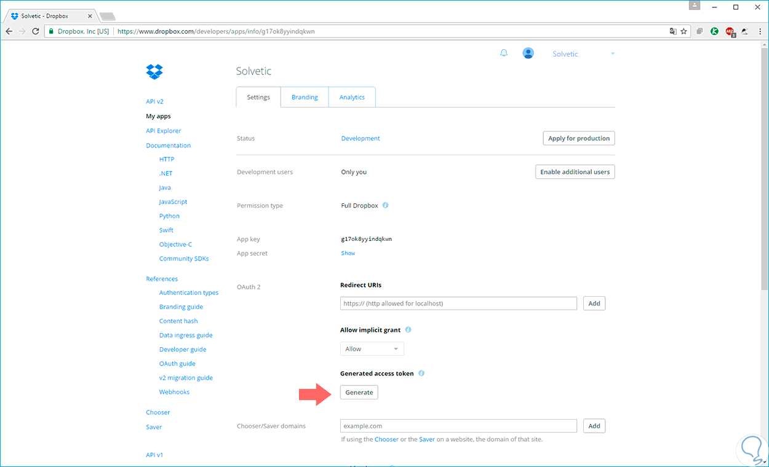Select the Solvetic - Dropbox browser tab
The image size is (769, 467).
click(x=52, y=16)
